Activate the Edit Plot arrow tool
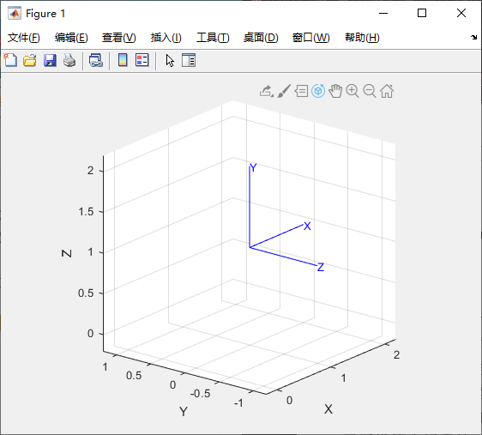This screenshot has height=435, width=482. [170, 60]
